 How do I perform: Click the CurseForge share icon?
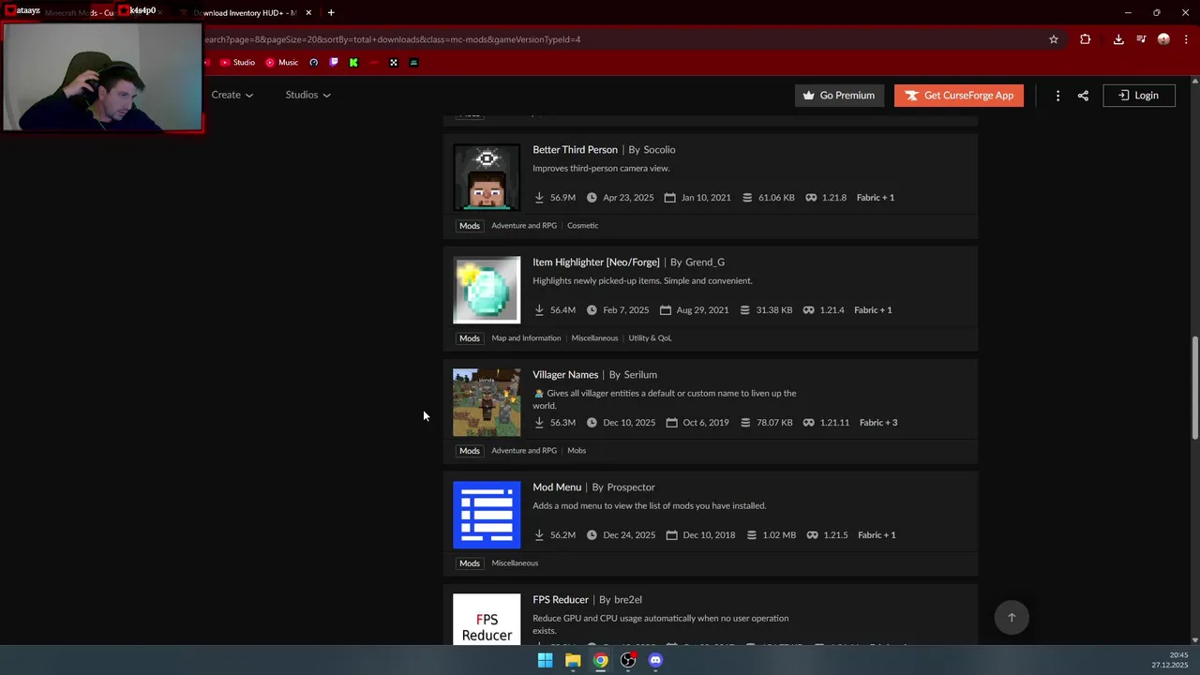(x=1083, y=96)
